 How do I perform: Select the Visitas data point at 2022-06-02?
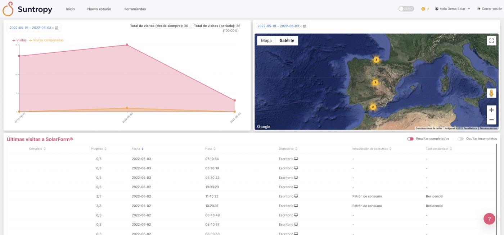(127, 44)
